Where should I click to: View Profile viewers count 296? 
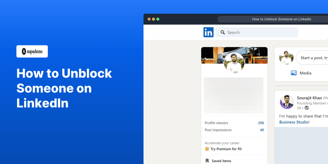pos(261,123)
